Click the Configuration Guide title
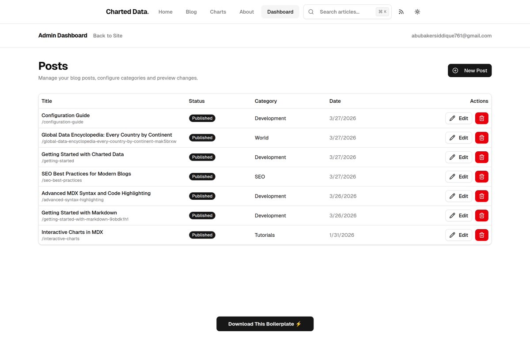 pos(65,116)
